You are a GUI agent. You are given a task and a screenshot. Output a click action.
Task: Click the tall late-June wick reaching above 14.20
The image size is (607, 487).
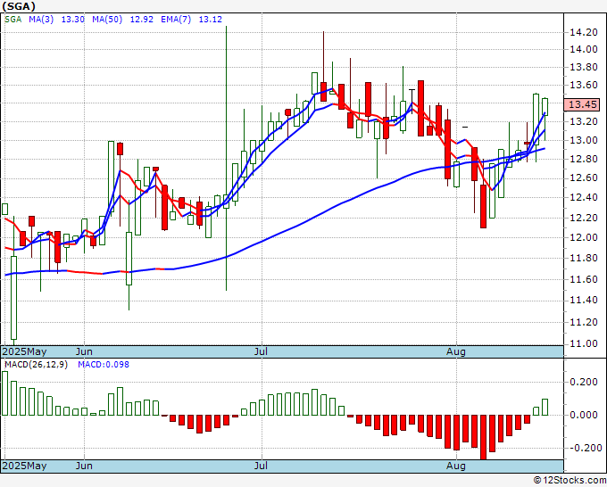click(x=226, y=158)
